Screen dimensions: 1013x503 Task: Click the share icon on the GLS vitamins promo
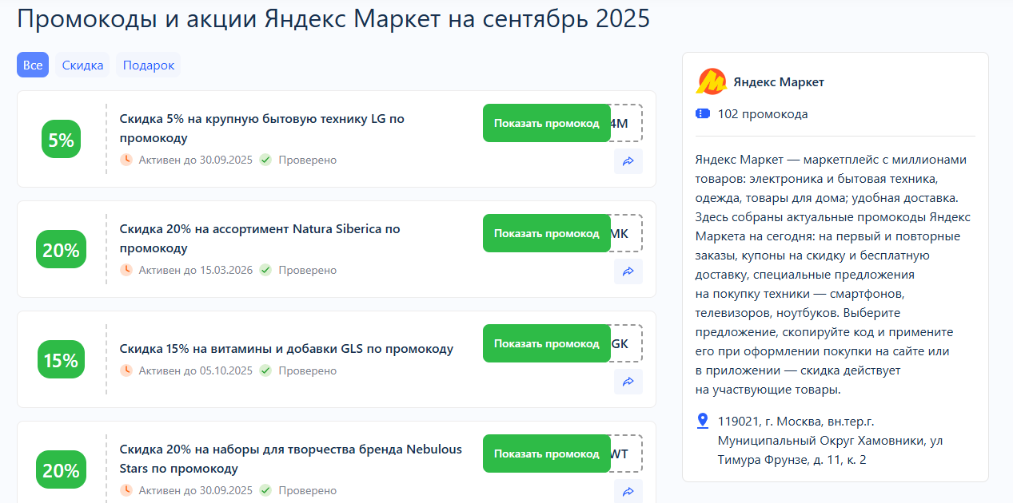pyautogui.click(x=628, y=382)
